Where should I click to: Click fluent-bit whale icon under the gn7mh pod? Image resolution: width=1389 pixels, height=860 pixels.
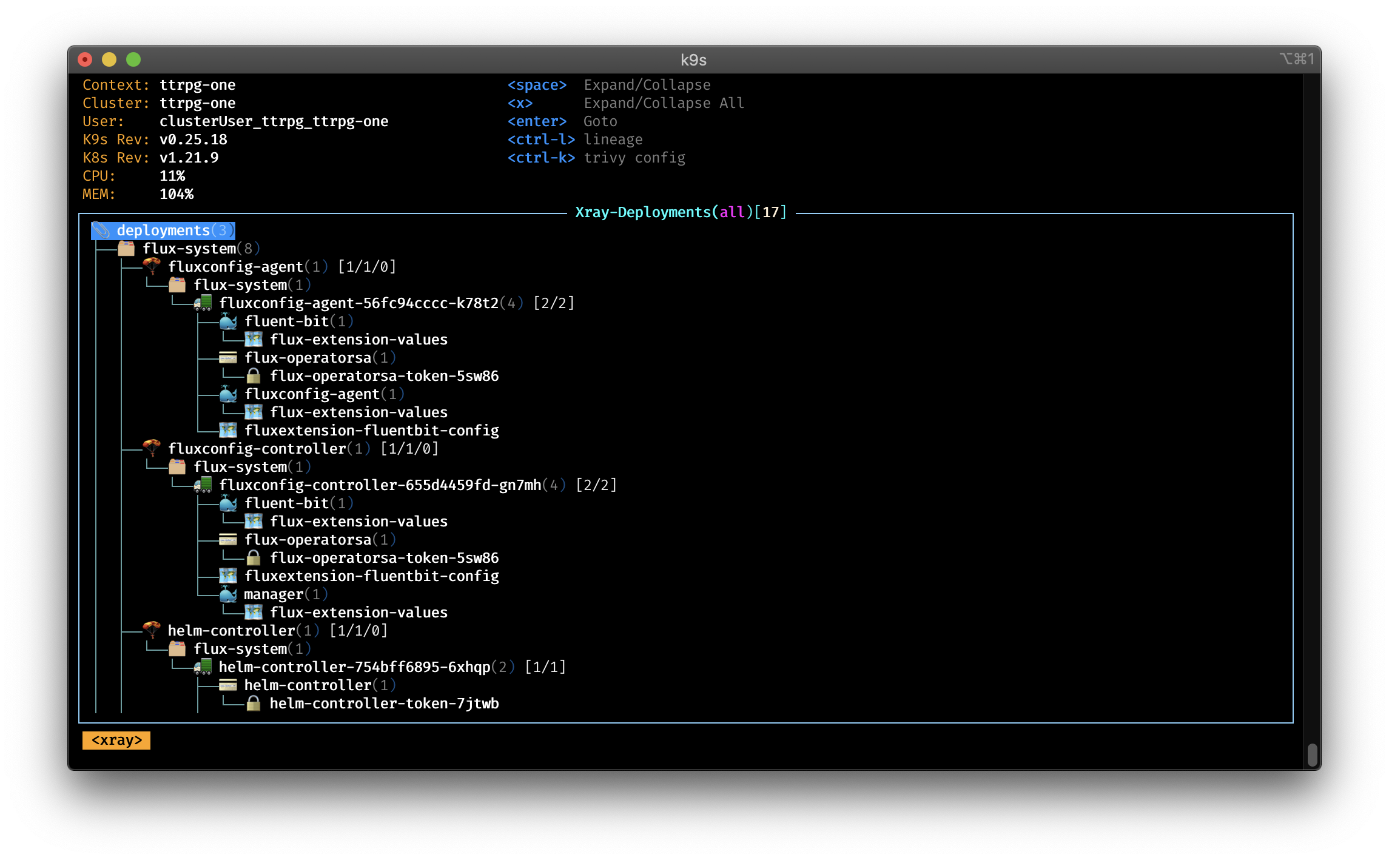point(228,503)
